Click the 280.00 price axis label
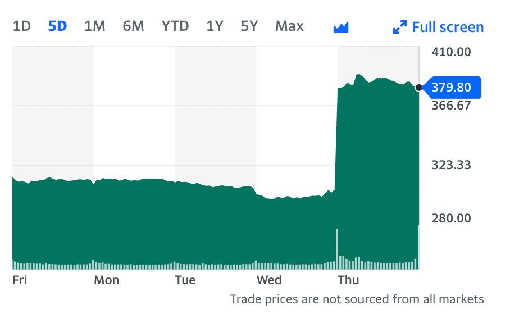Screen dimensions: 519x328 (451, 217)
